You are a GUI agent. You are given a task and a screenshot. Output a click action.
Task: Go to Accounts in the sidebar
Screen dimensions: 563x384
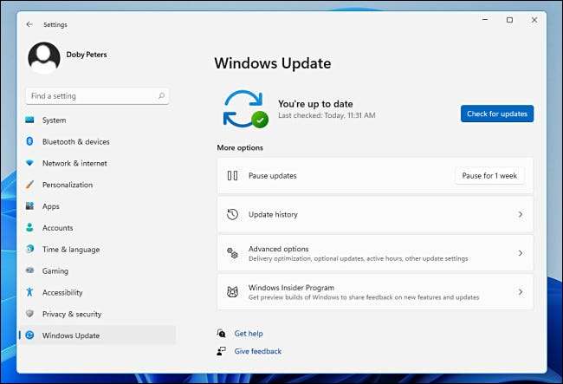[57, 228]
